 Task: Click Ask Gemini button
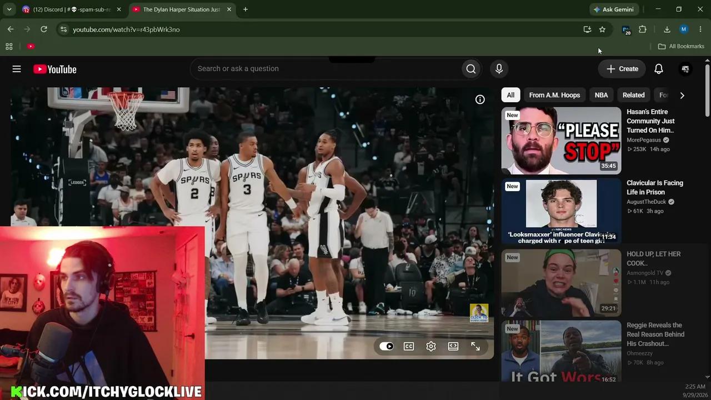613,9
